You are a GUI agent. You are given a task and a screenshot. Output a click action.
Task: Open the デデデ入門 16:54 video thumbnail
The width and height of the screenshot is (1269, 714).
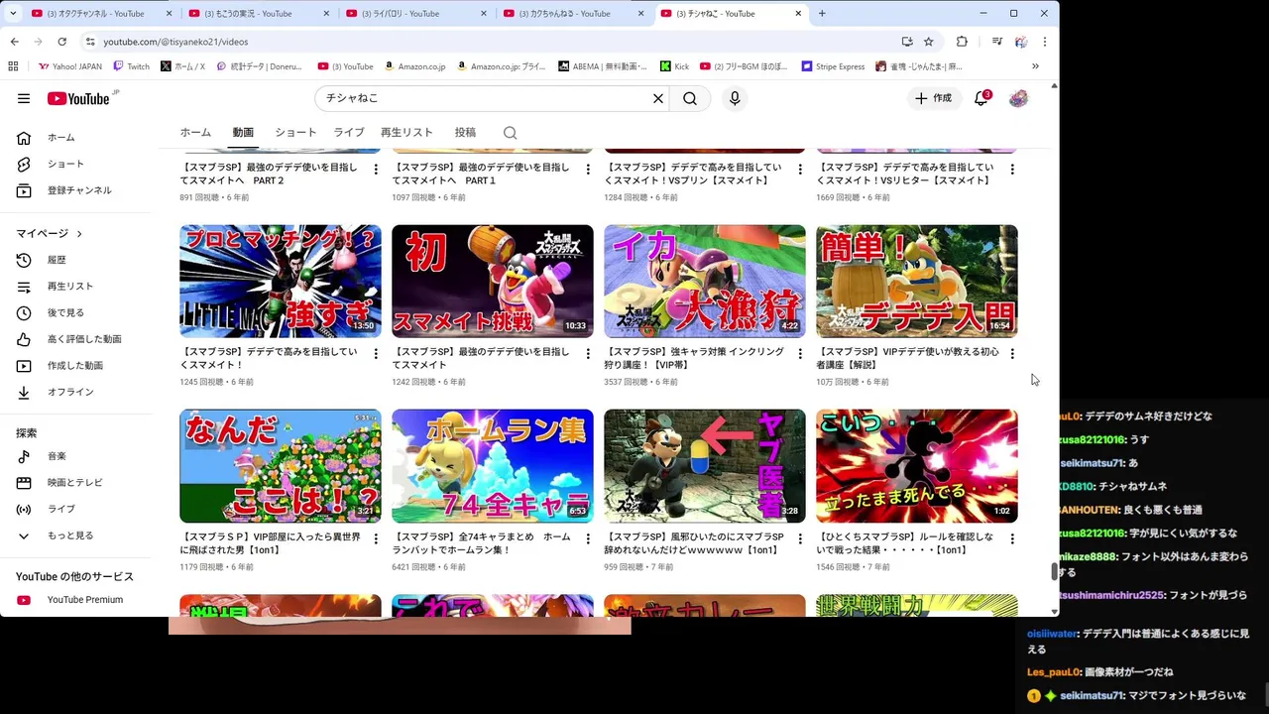(917, 282)
